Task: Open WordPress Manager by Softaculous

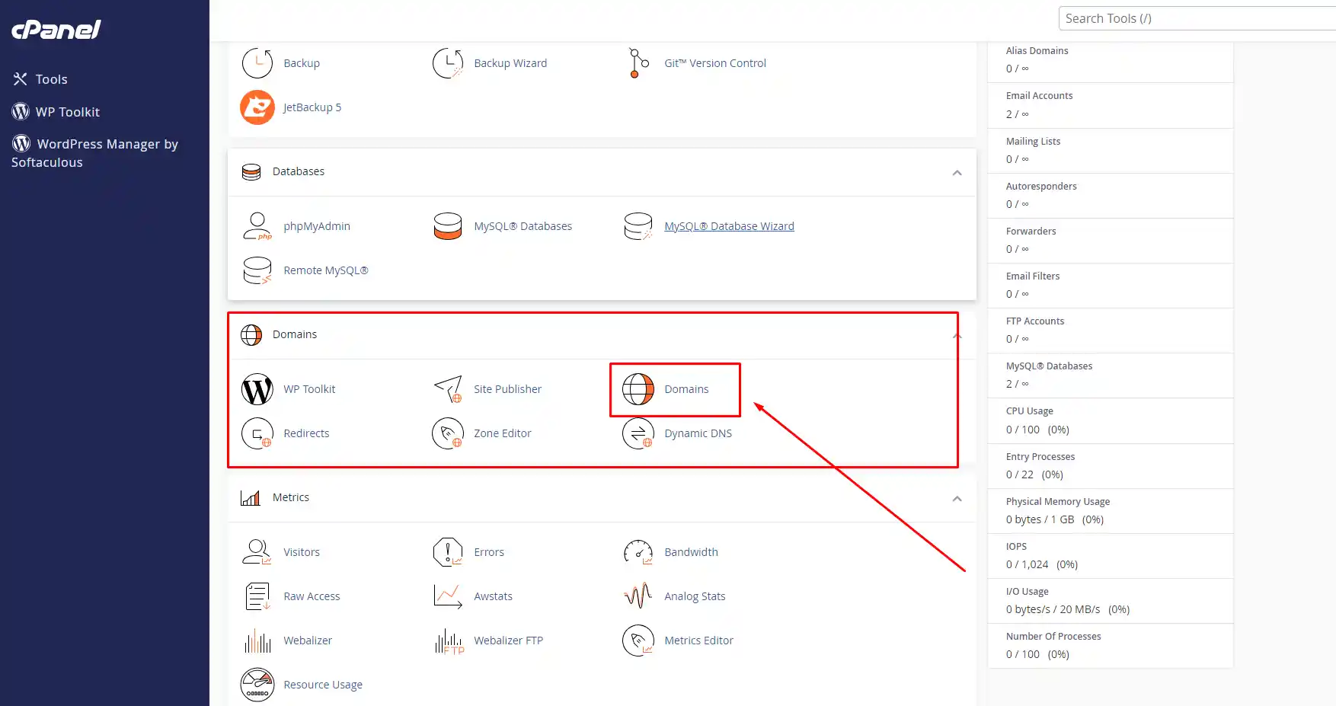Action: point(94,153)
